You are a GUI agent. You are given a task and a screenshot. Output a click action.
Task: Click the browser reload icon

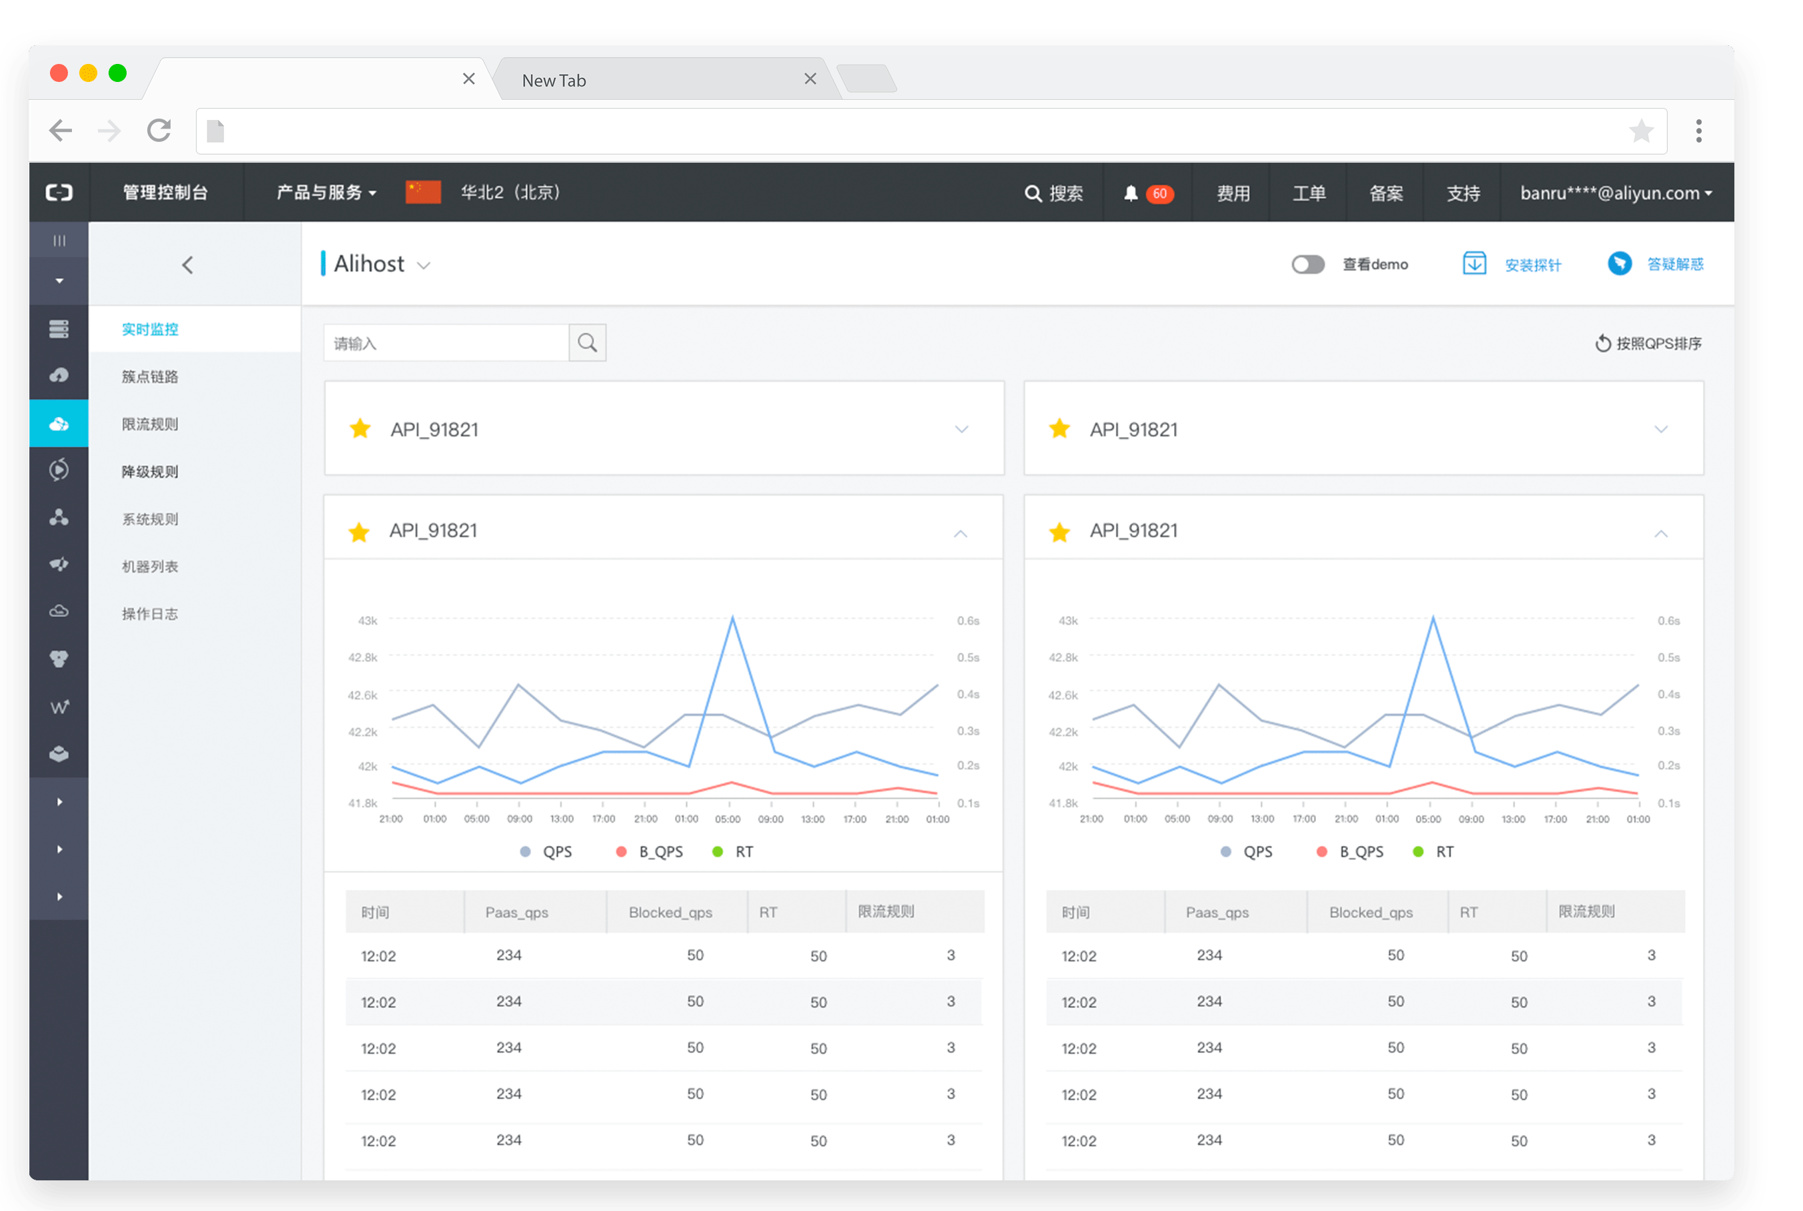(159, 131)
